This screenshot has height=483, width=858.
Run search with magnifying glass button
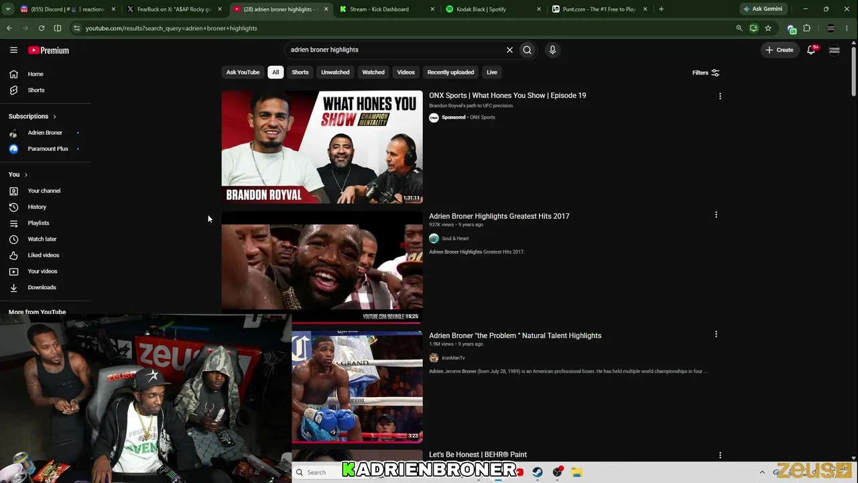pyautogui.click(x=528, y=50)
